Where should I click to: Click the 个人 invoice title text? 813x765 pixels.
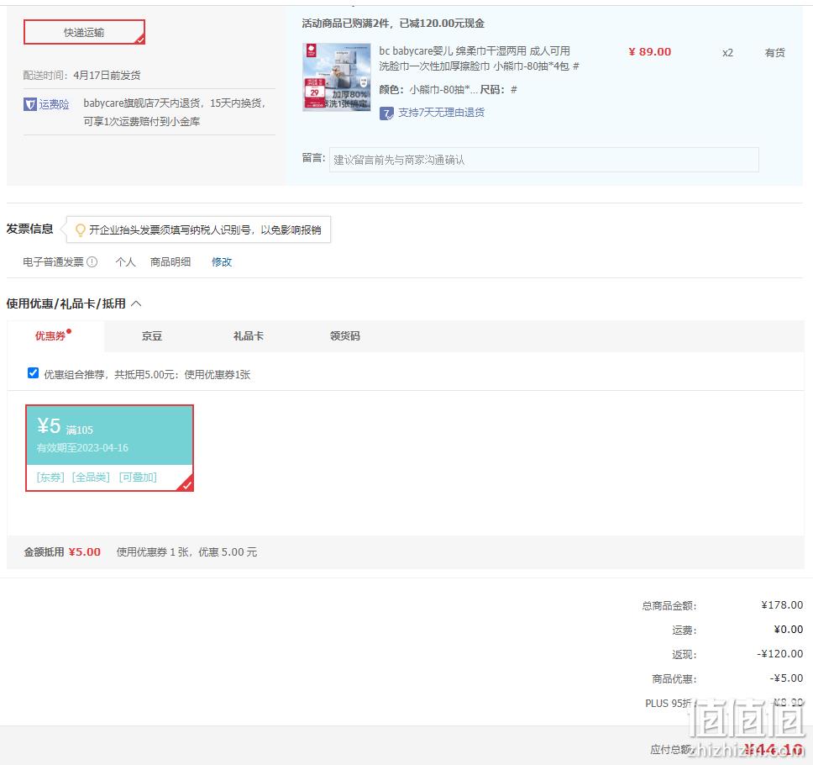pyautogui.click(x=125, y=261)
